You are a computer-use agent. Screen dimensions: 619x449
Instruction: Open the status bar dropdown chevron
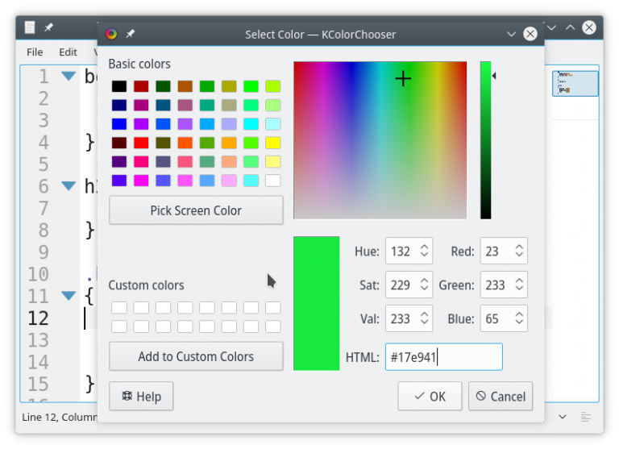coord(563,417)
